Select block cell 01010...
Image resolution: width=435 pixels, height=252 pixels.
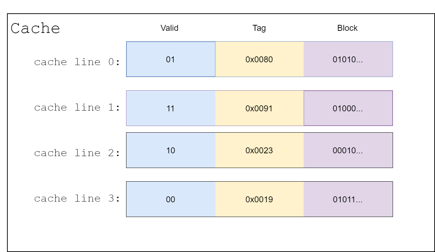point(348,59)
